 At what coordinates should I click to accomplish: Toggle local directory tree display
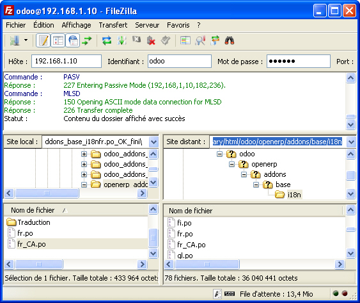pyautogui.click(x=58, y=41)
